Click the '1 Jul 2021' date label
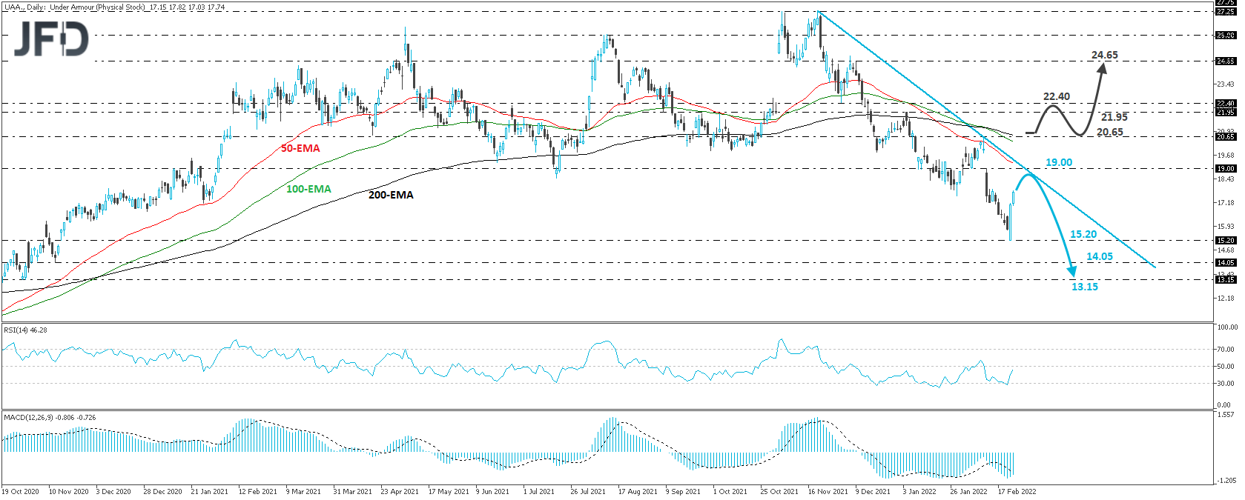1245x500 pixels. pyautogui.click(x=539, y=492)
